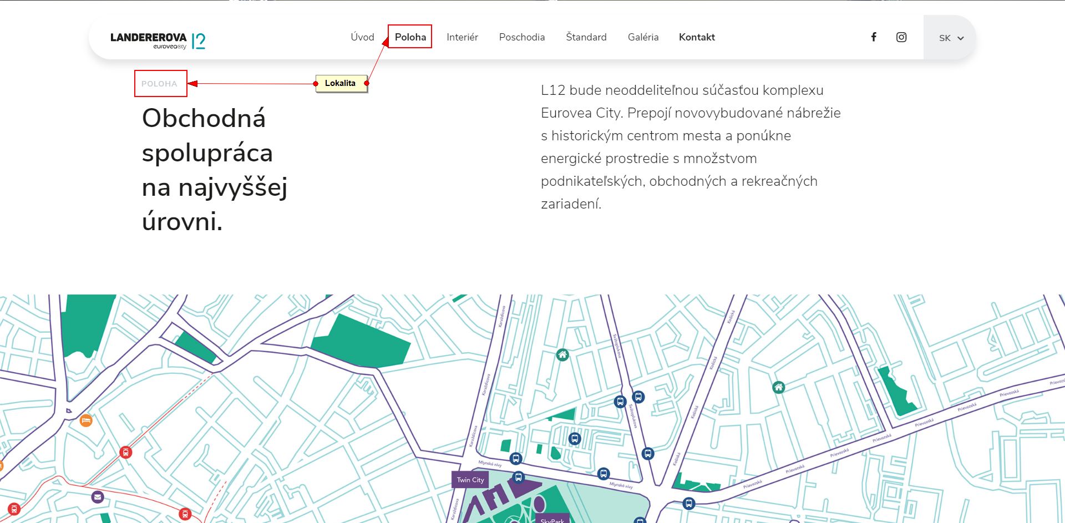Click the red tram marker nearest the hotel icon
The height and width of the screenshot is (523, 1065).
[x=126, y=452]
